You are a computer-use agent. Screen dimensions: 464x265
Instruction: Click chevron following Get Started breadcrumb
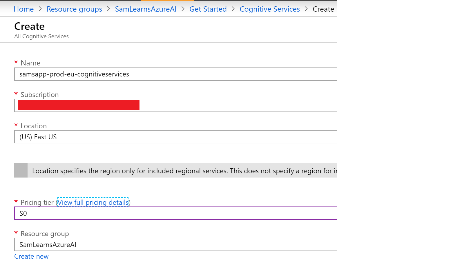click(233, 9)
